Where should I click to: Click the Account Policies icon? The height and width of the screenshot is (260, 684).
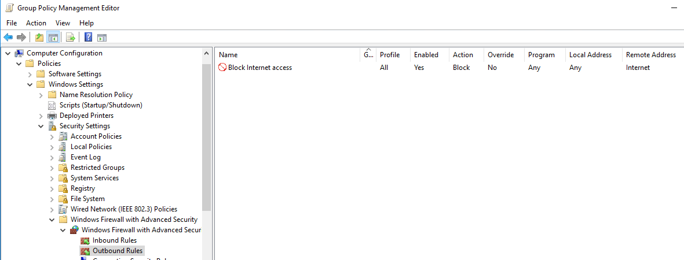coord(63,136)
